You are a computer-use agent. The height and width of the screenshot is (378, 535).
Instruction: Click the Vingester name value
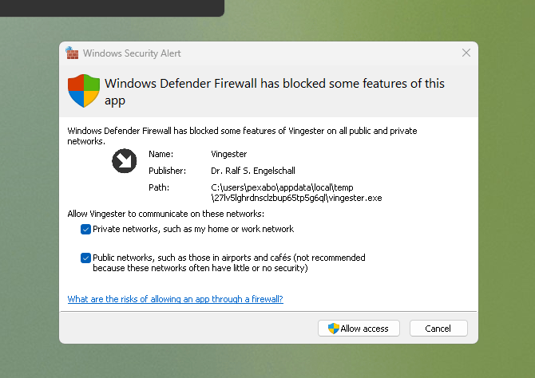tap(229, 154)
